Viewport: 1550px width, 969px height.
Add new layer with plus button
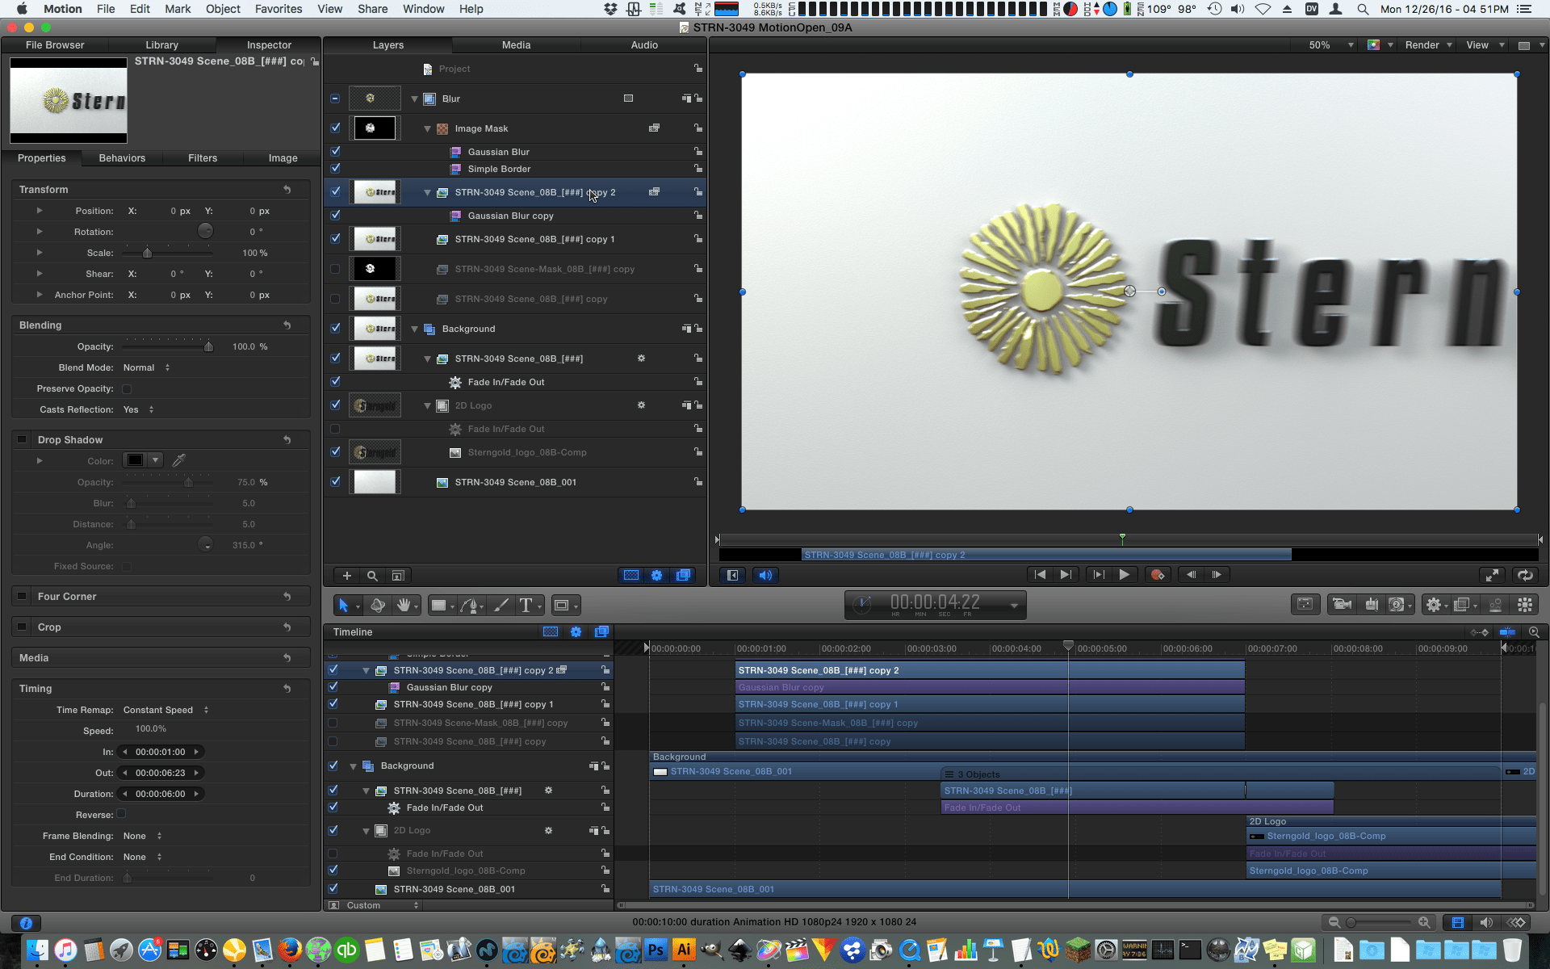[347, 576]
